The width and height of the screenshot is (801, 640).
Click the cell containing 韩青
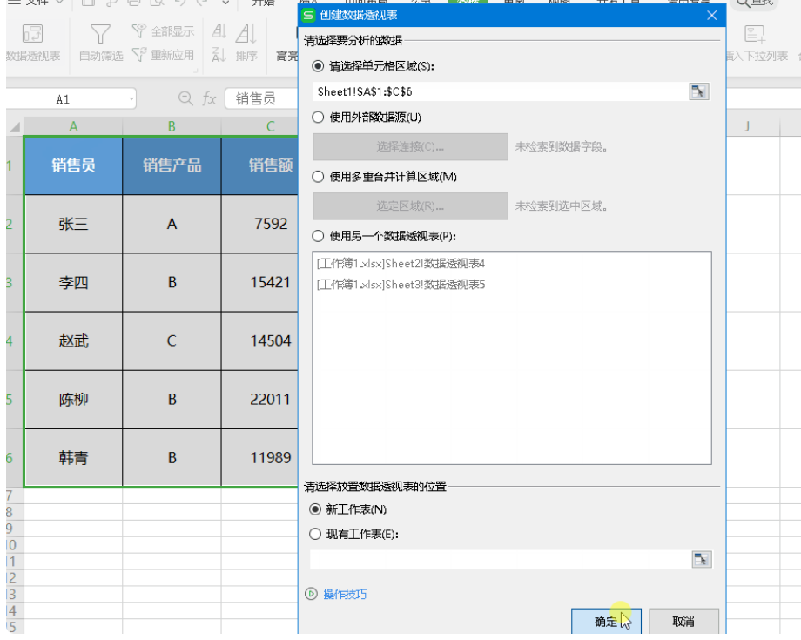coord(73,458)
